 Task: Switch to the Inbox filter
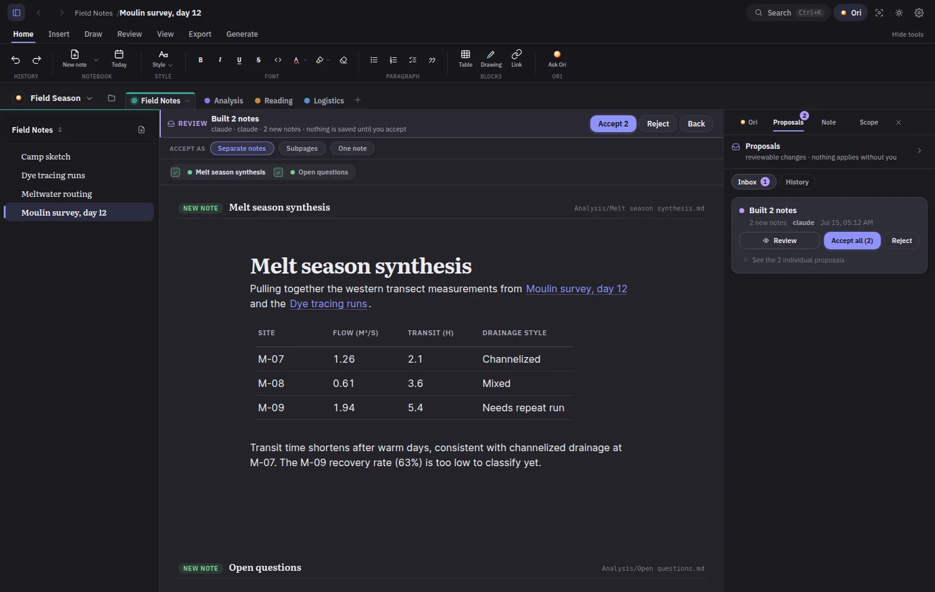(754, 182)
